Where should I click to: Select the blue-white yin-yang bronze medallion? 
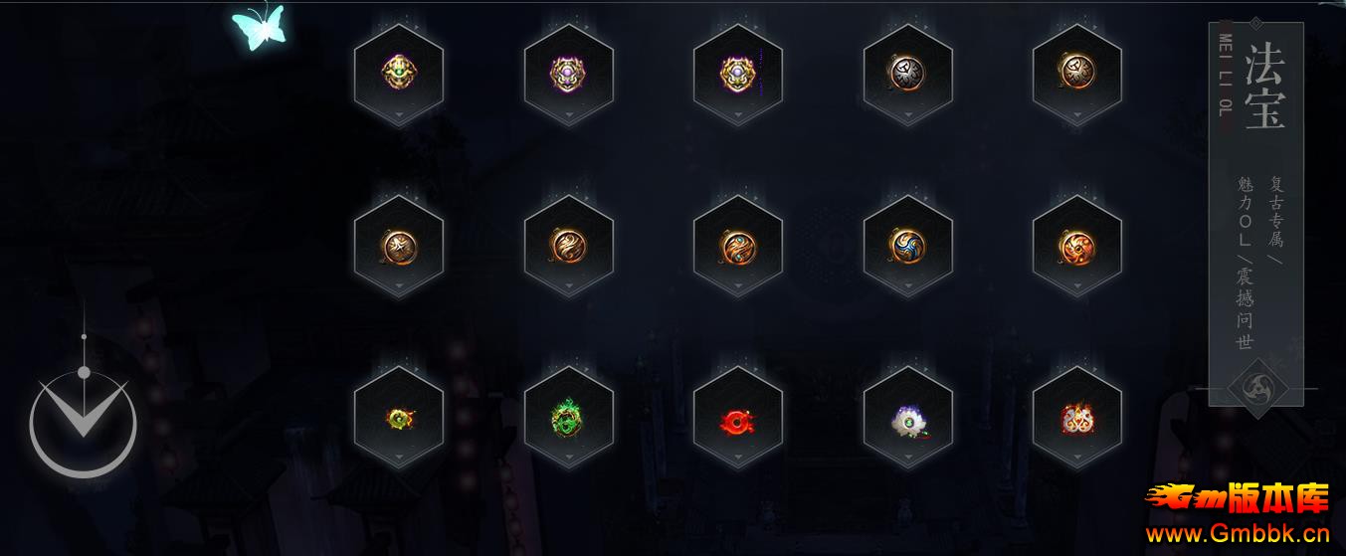click(x=907, y=246)
